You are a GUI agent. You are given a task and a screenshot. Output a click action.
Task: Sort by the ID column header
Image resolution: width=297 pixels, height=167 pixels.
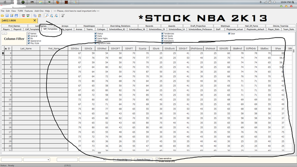[7, 48]
